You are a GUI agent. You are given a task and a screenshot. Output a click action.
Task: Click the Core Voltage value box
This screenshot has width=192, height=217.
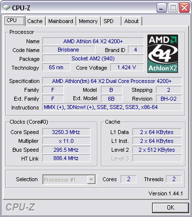click(127, 67)
